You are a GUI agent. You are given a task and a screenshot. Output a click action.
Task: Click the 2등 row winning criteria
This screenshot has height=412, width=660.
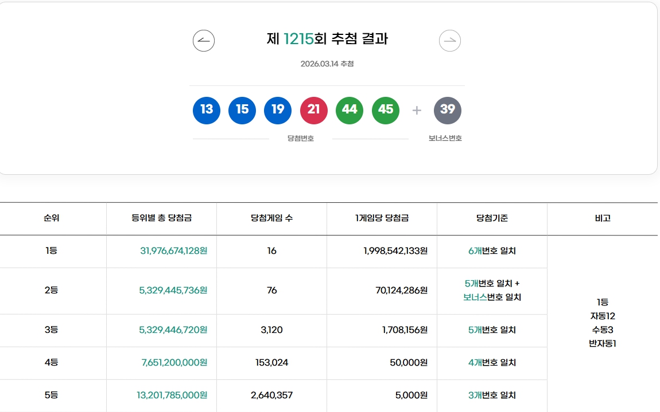click(x=492, y=291)
